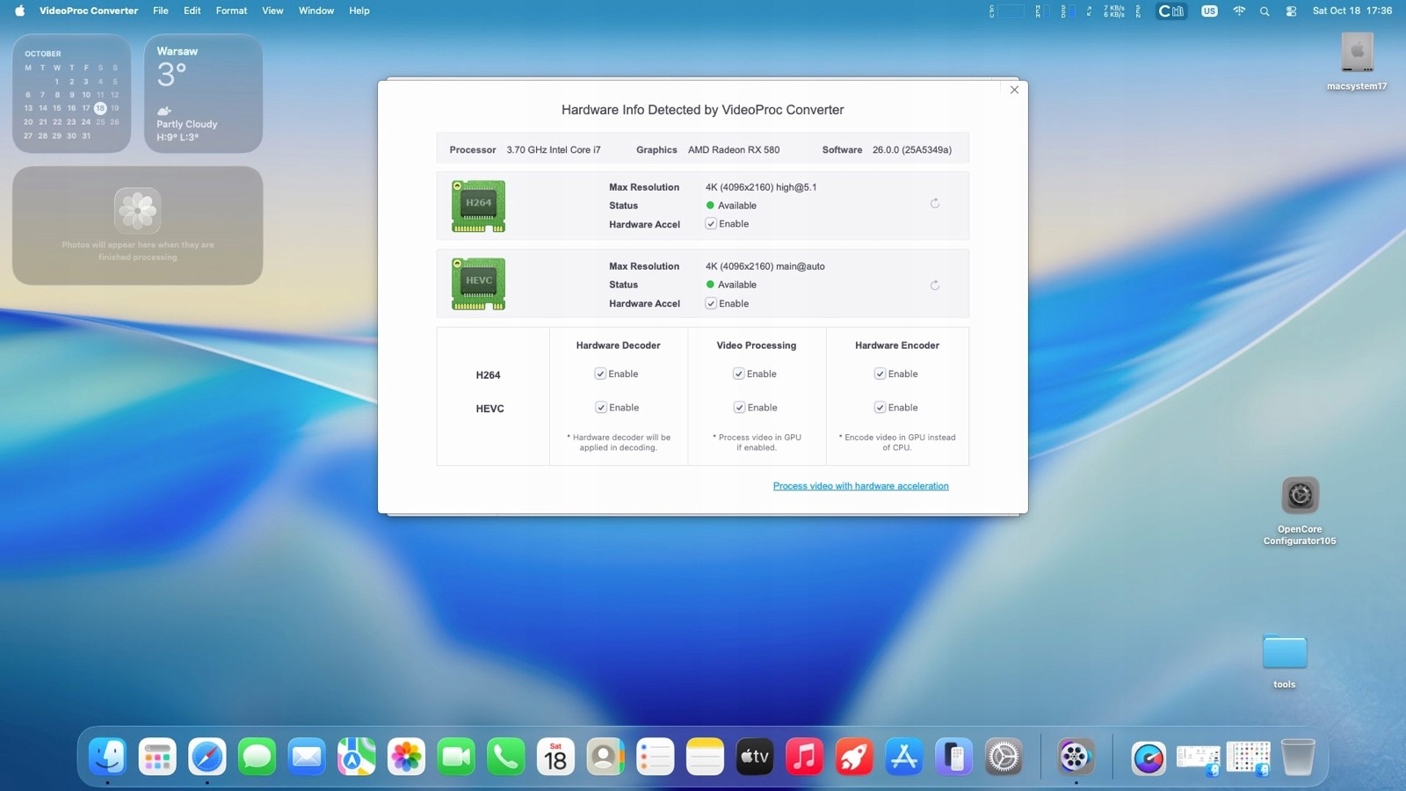Click Process video with hardware acceleration link
Screen dimensions: 1406x791
click(860, 486)
